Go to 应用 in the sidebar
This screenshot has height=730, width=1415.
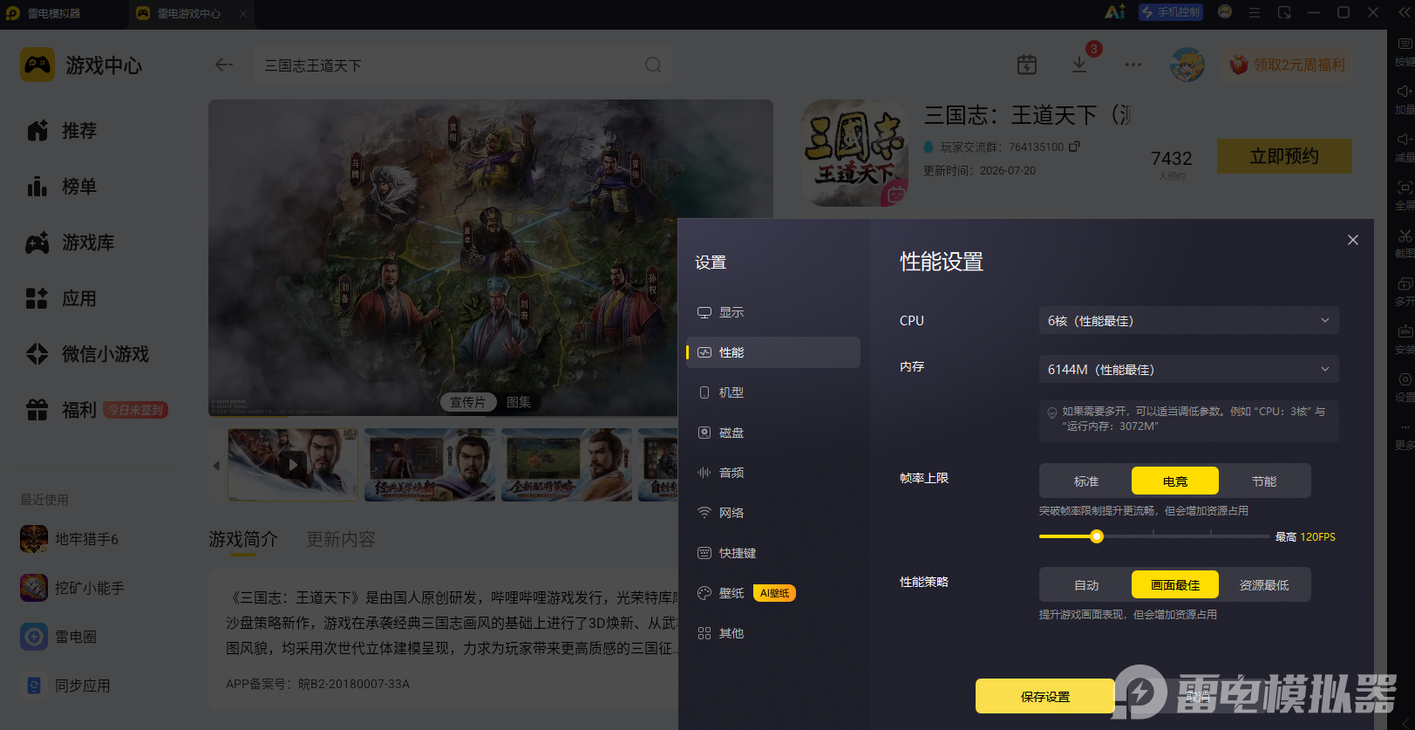point(61,298)
